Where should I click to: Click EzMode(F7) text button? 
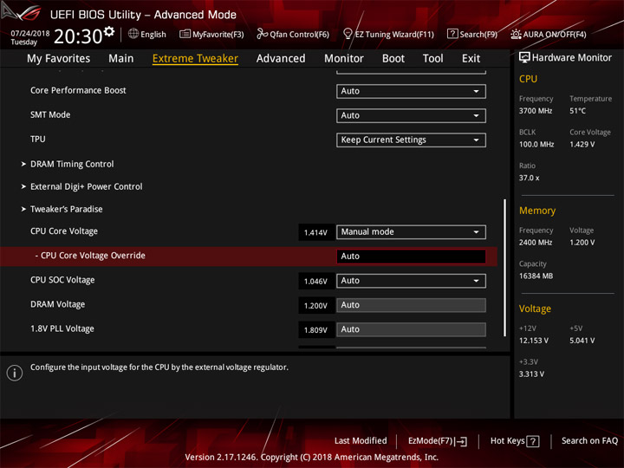coord(430,441)
